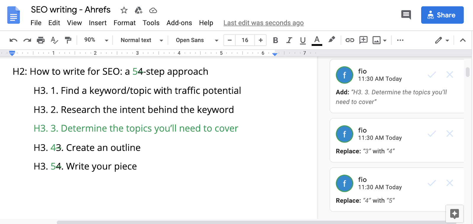Open comment history speech bubble icon
The image size is (473, 224).
coord(406,14)
